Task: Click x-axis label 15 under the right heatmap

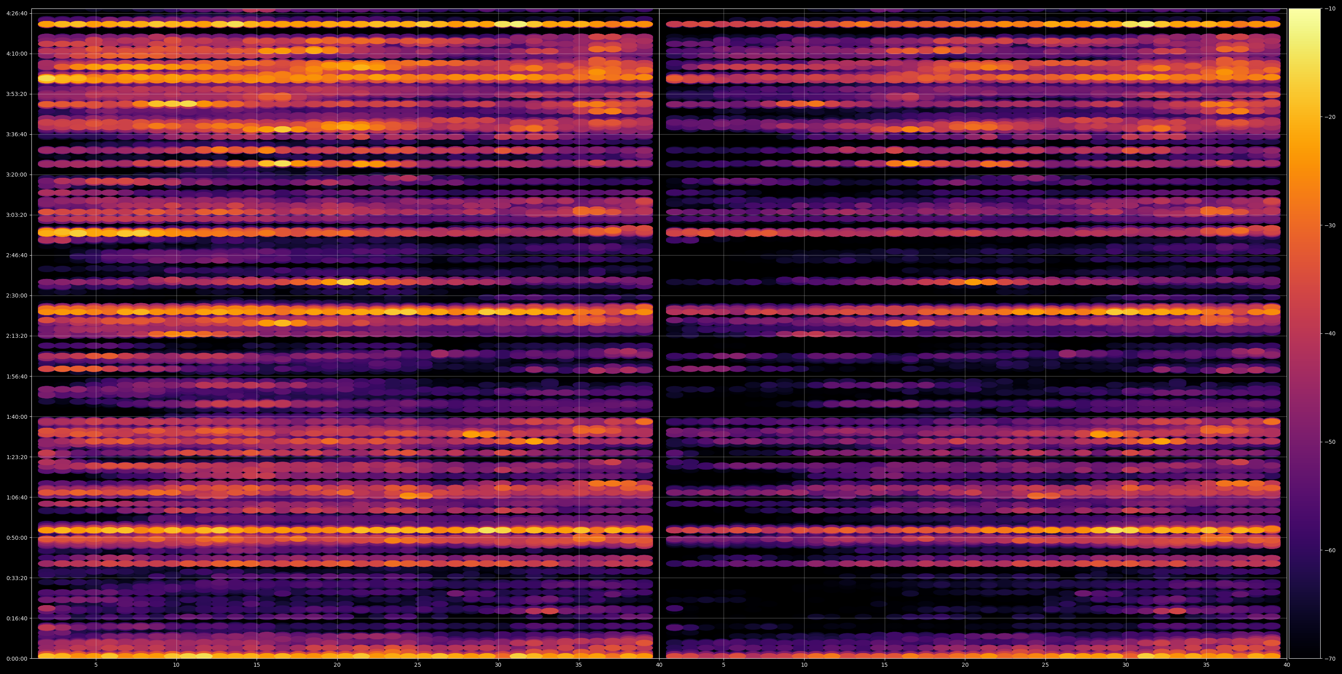Action: tap(885, 665)
